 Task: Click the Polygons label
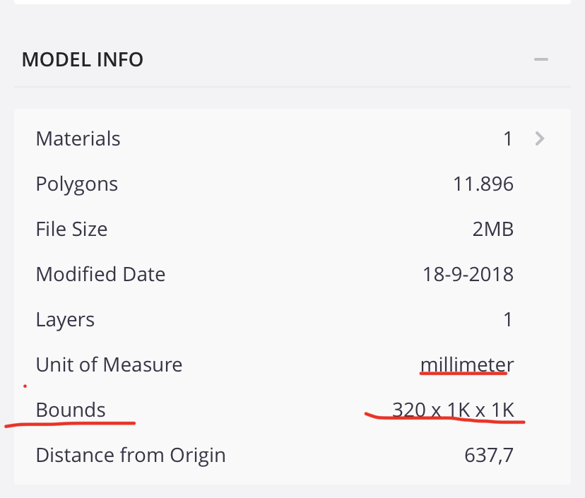[x=77, y=184]
